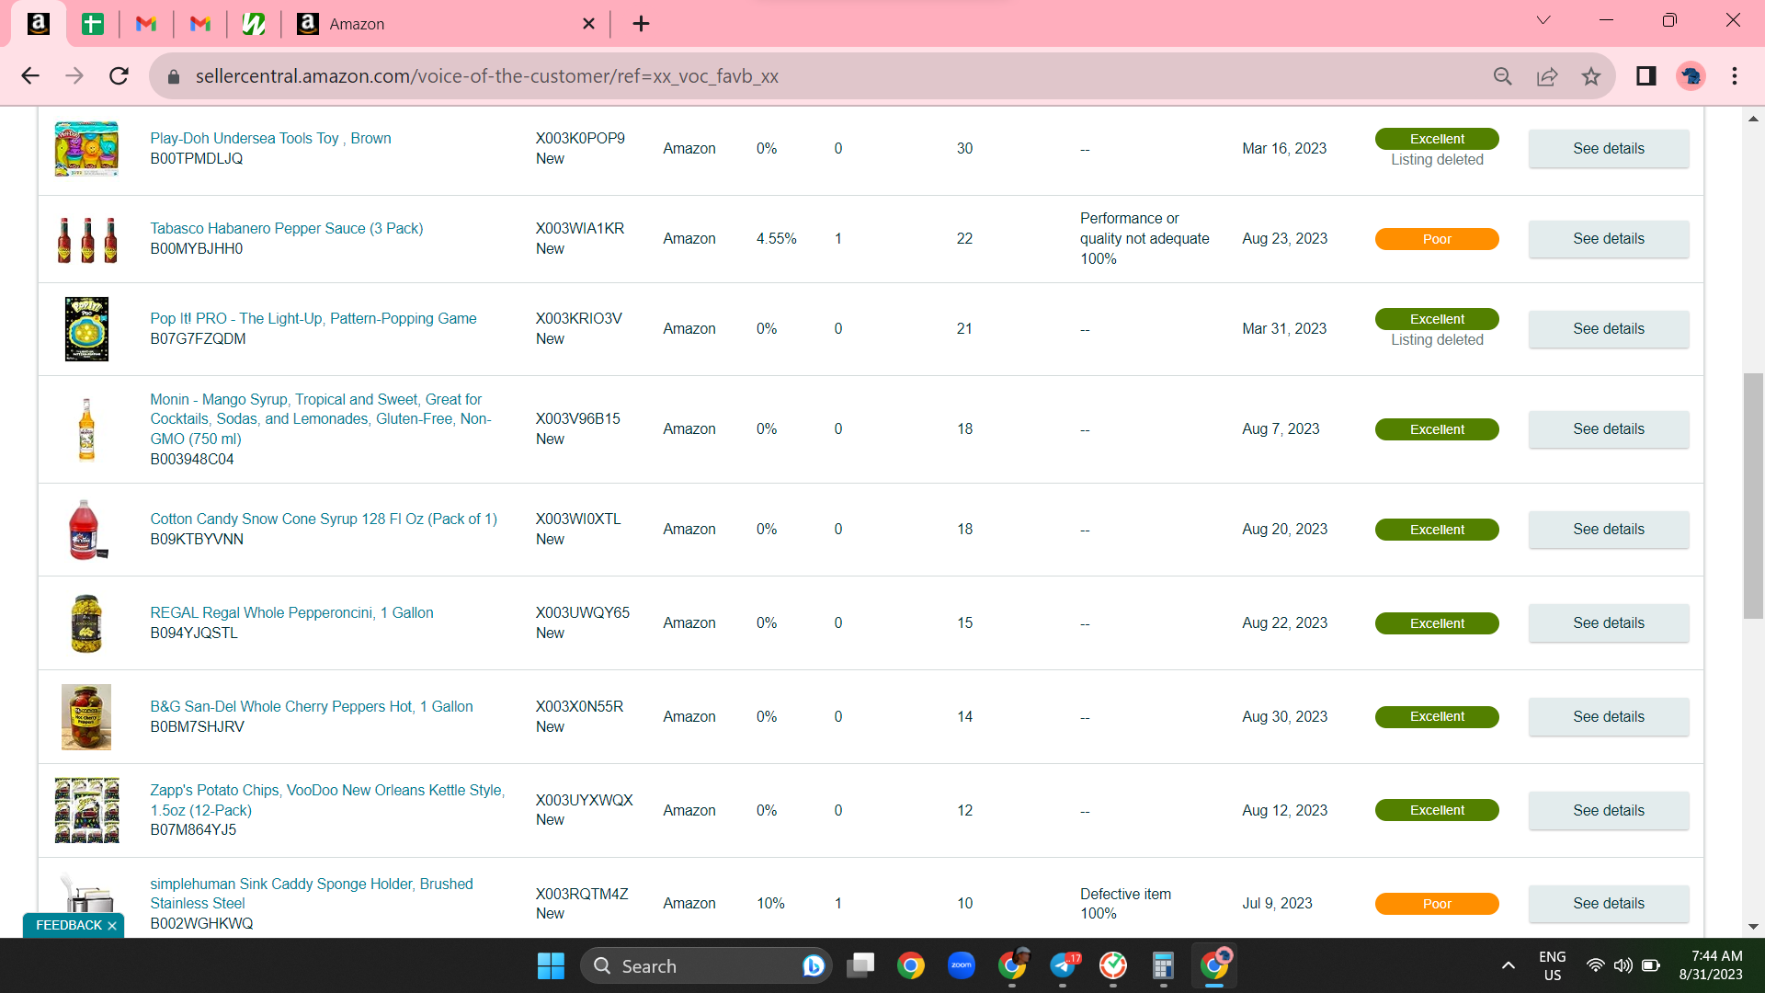Viewport: 1765px width, 993px height.
Task: Click the Cherry Peppers jar thumbnail
Action: coord(86,717)
